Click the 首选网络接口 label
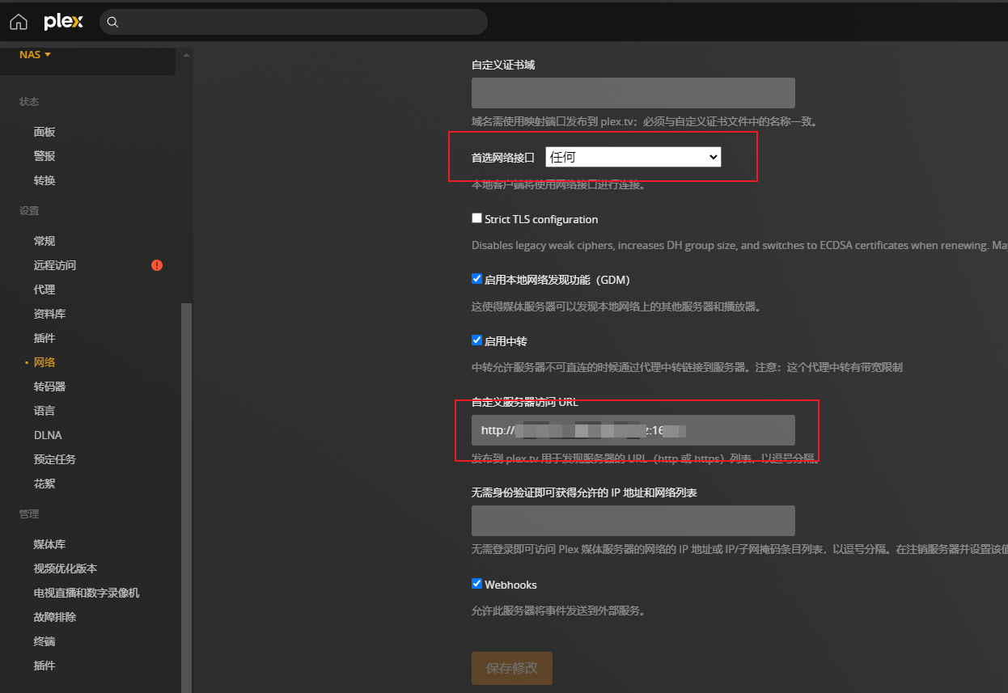The image size is (1008, 693). click(503, 158)
